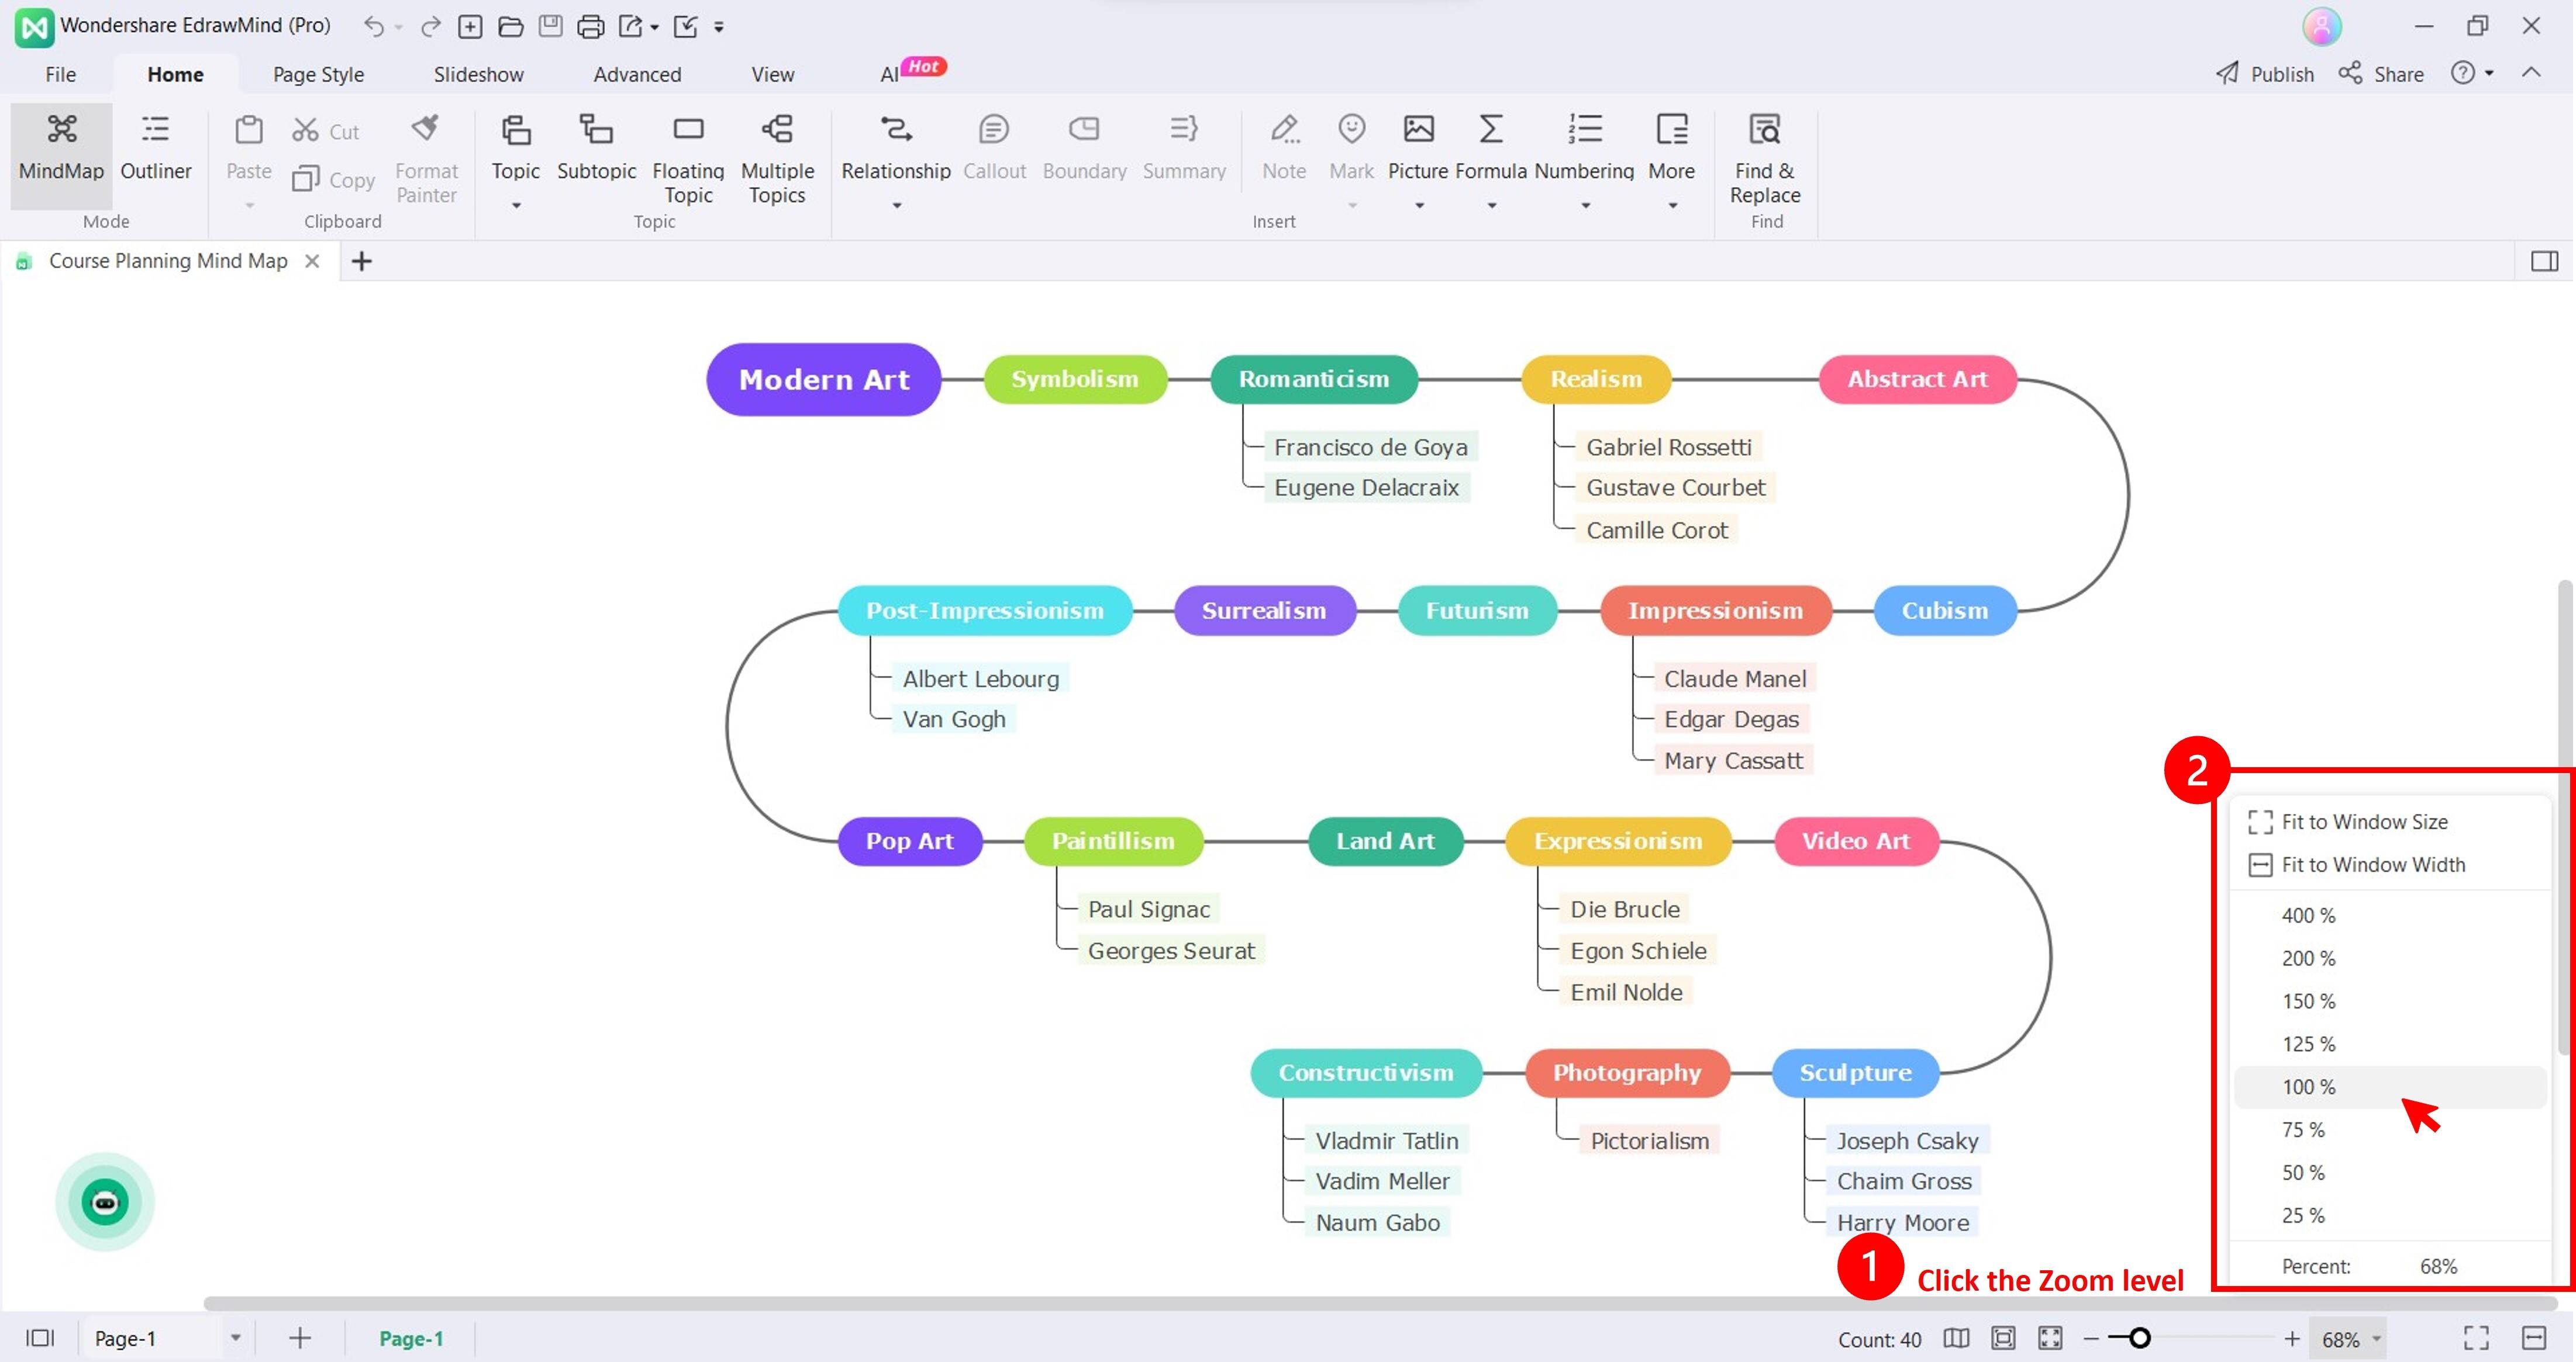The height and width of the screenshot is (1362, 2576).
Task: Open the AI assistant robot button
Action: [105, 1201]
